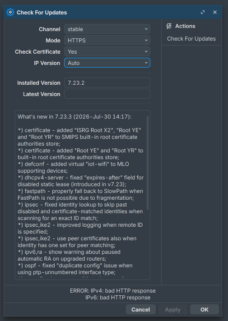Image resolution: width=228 pixels, height=321 pixels.
Task: Click the changelog scrollbar thumb
Action: (148, 163)
